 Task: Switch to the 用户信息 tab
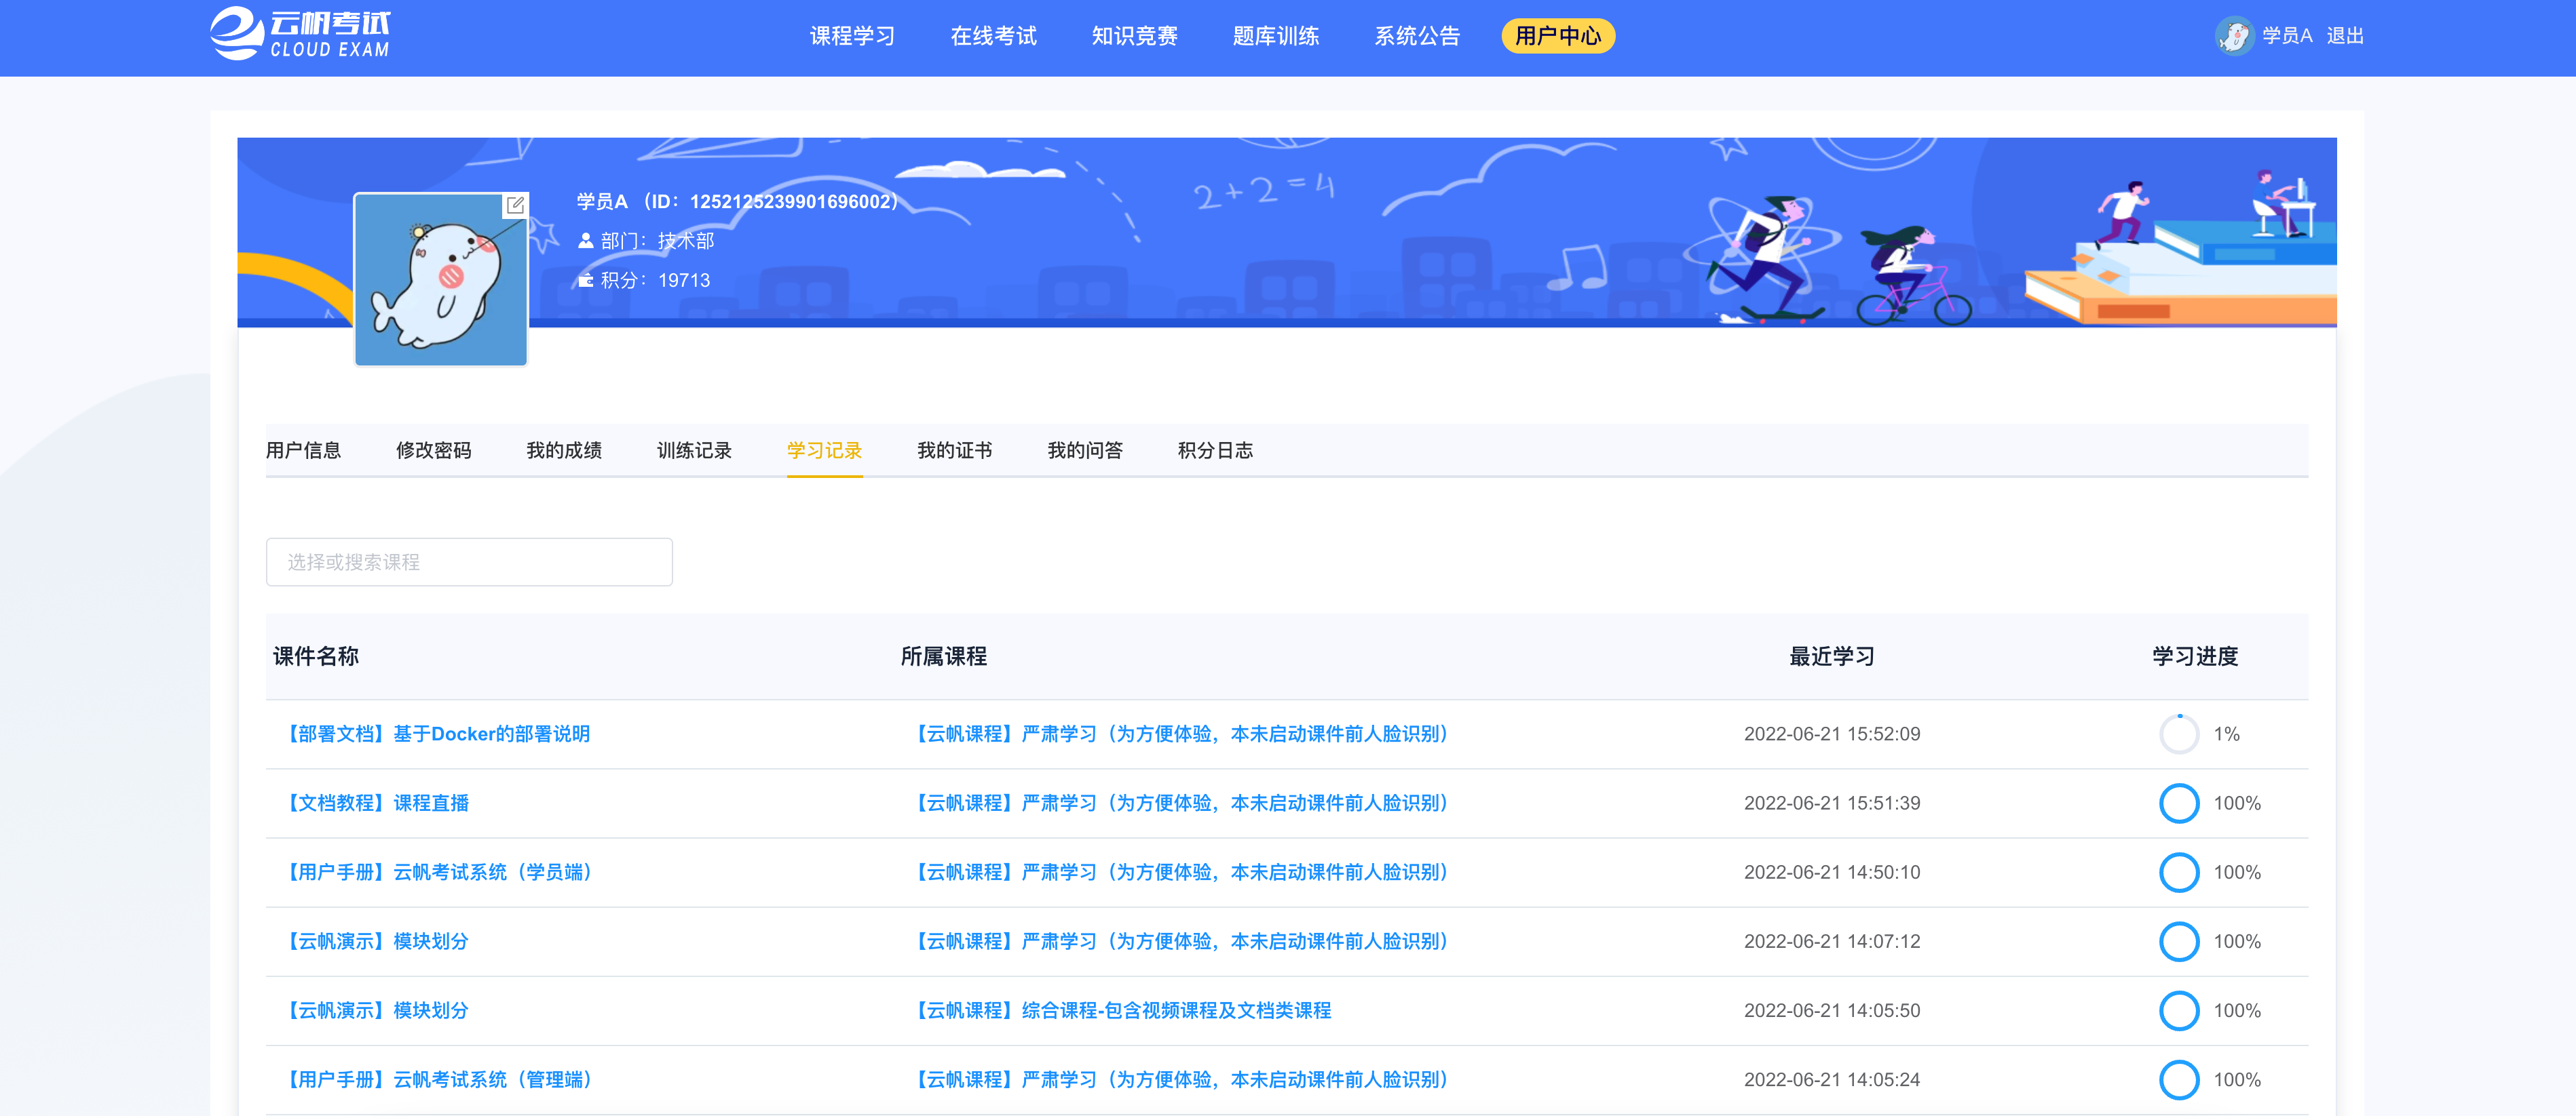[303, 451]
